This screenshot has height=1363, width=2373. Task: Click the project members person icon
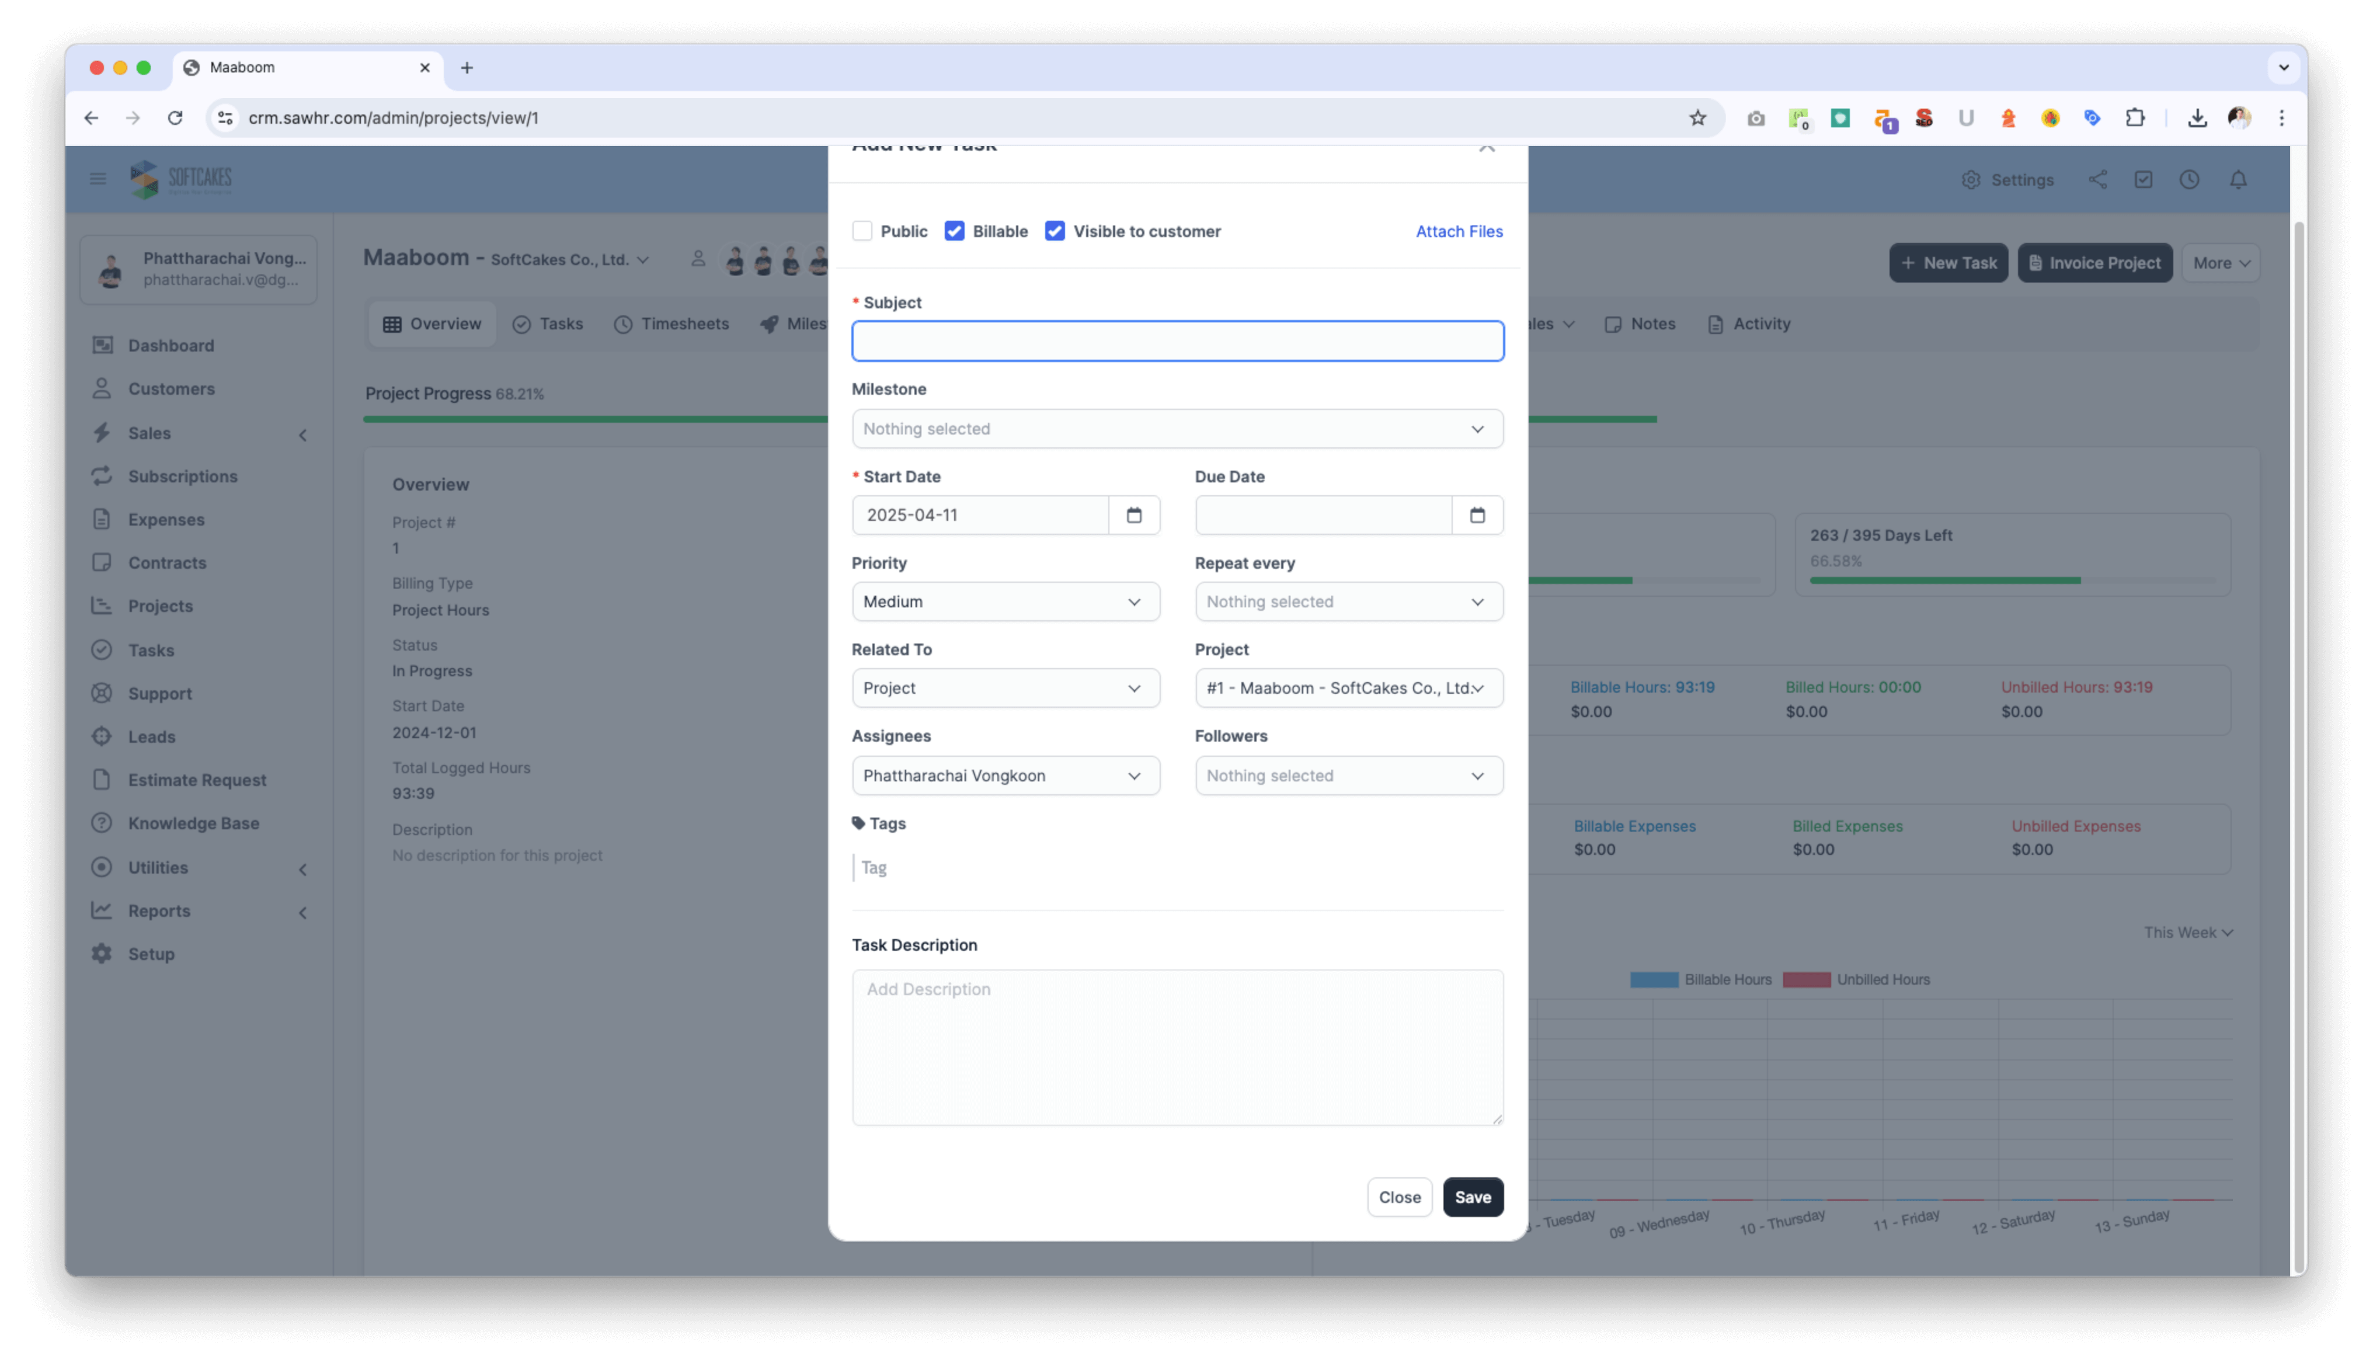697,259
